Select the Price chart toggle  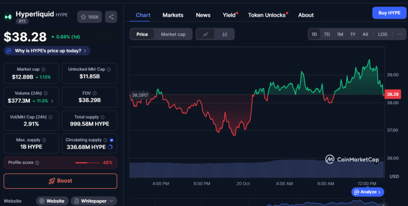coord(142,35)
